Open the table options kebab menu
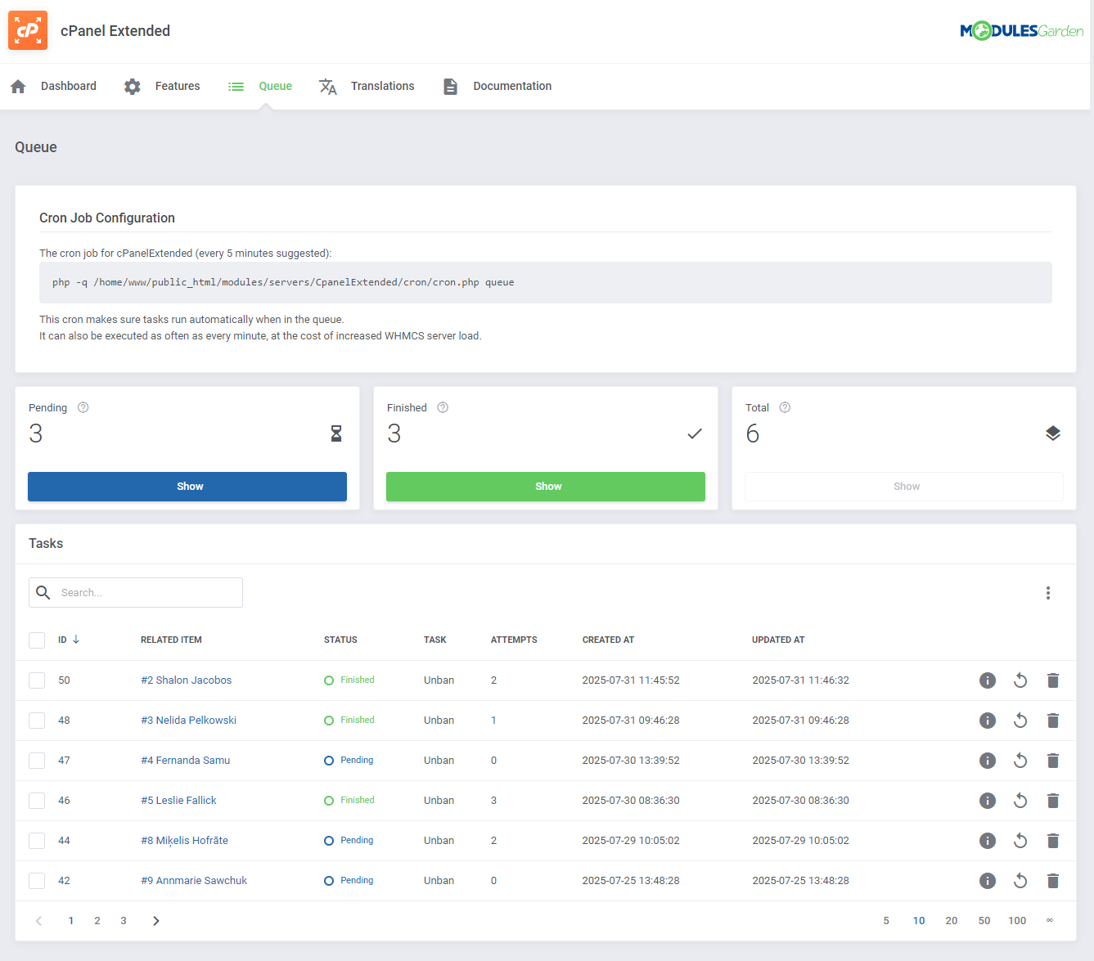 point(1048,592)
